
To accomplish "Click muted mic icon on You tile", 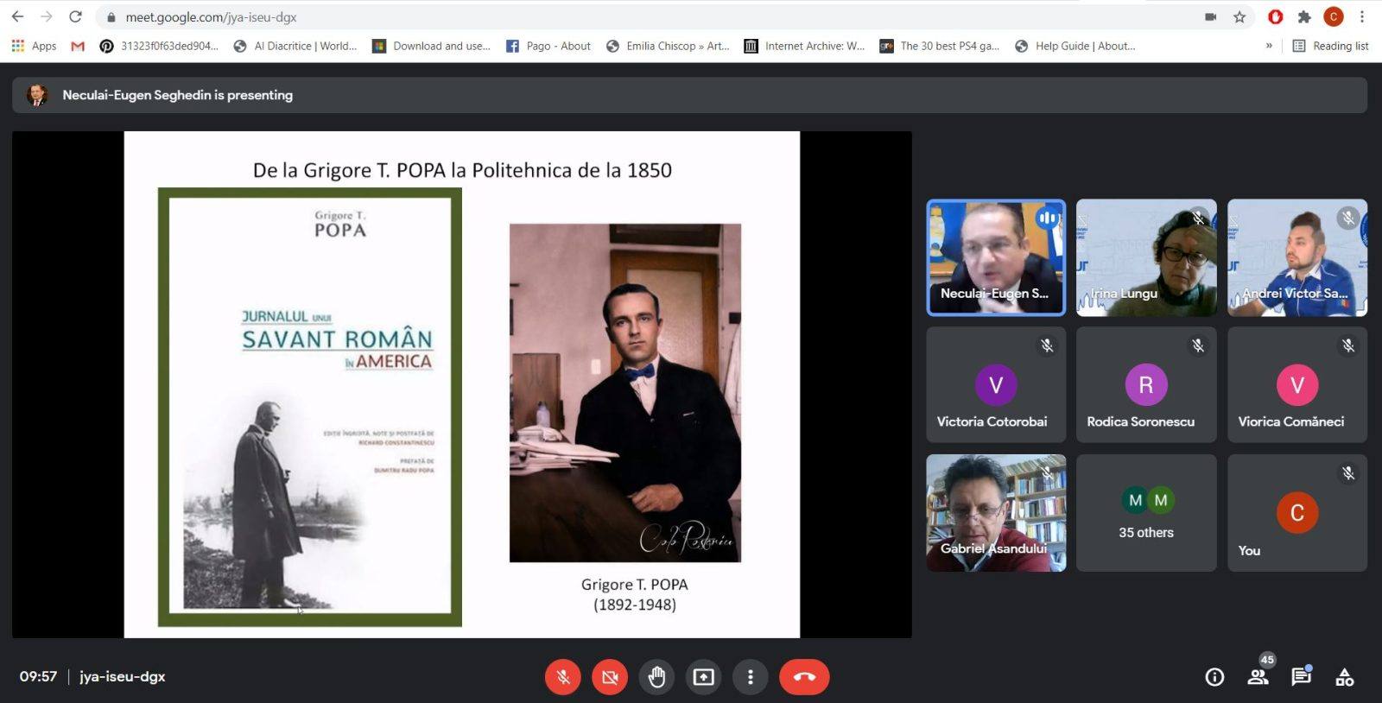I will pyautogui.click(x=1348, y=473).
